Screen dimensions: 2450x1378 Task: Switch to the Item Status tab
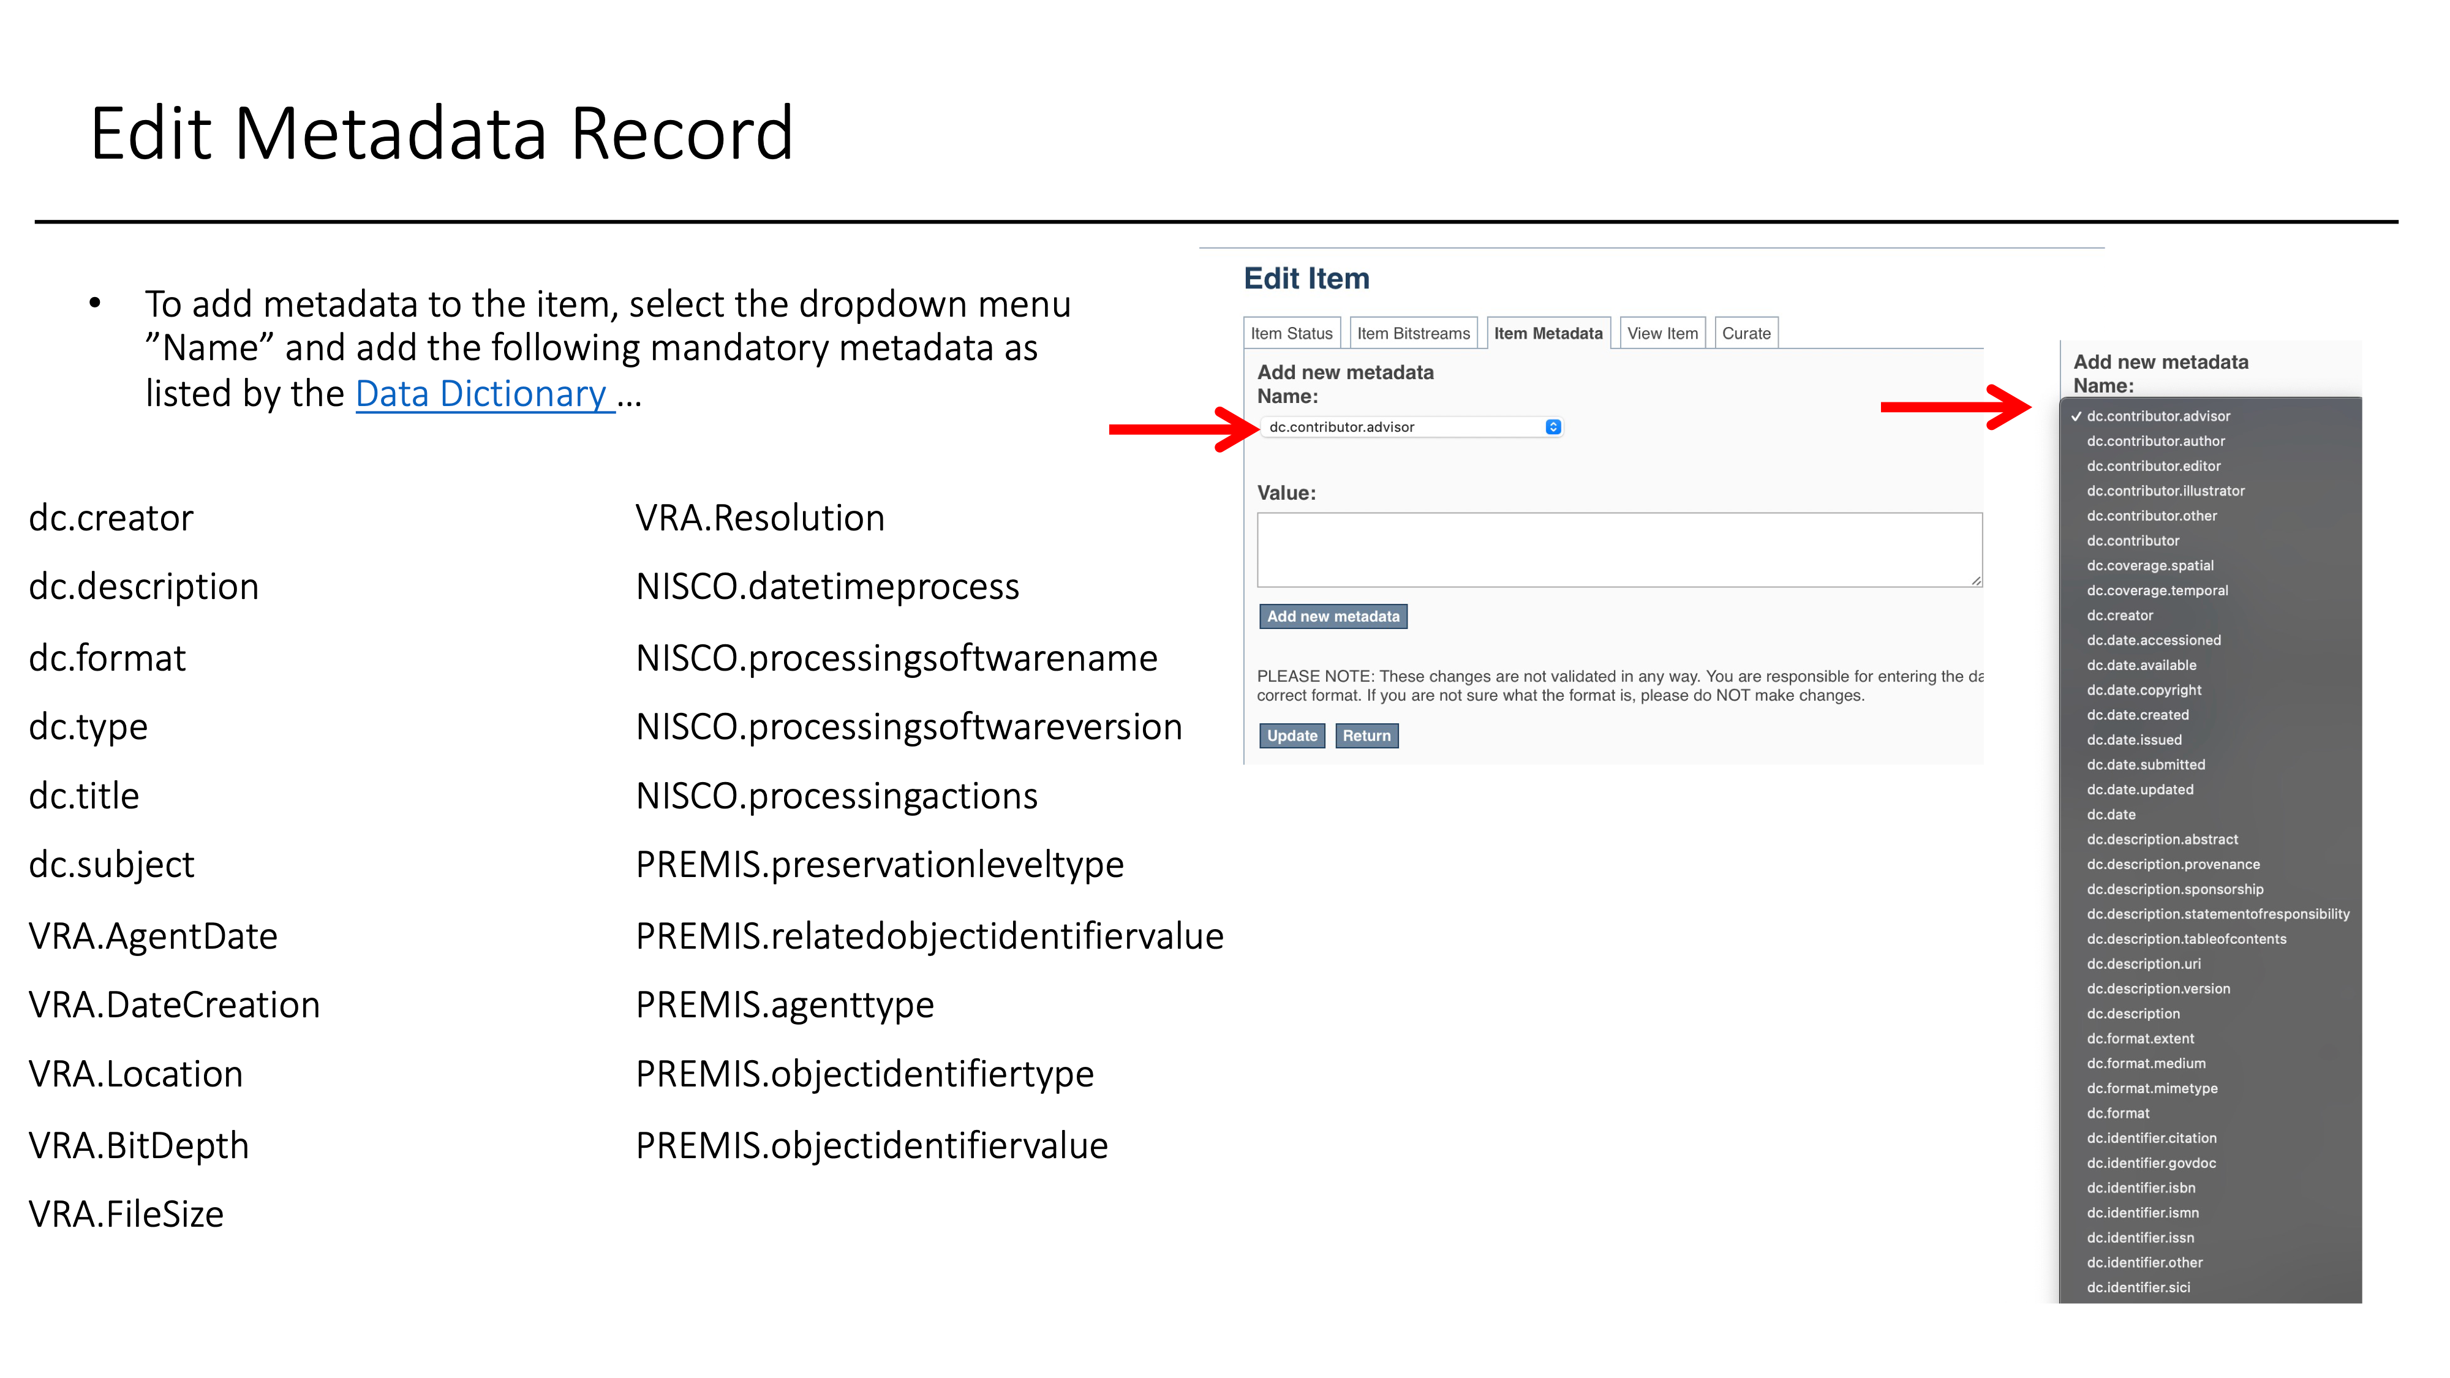point(1291,334)
